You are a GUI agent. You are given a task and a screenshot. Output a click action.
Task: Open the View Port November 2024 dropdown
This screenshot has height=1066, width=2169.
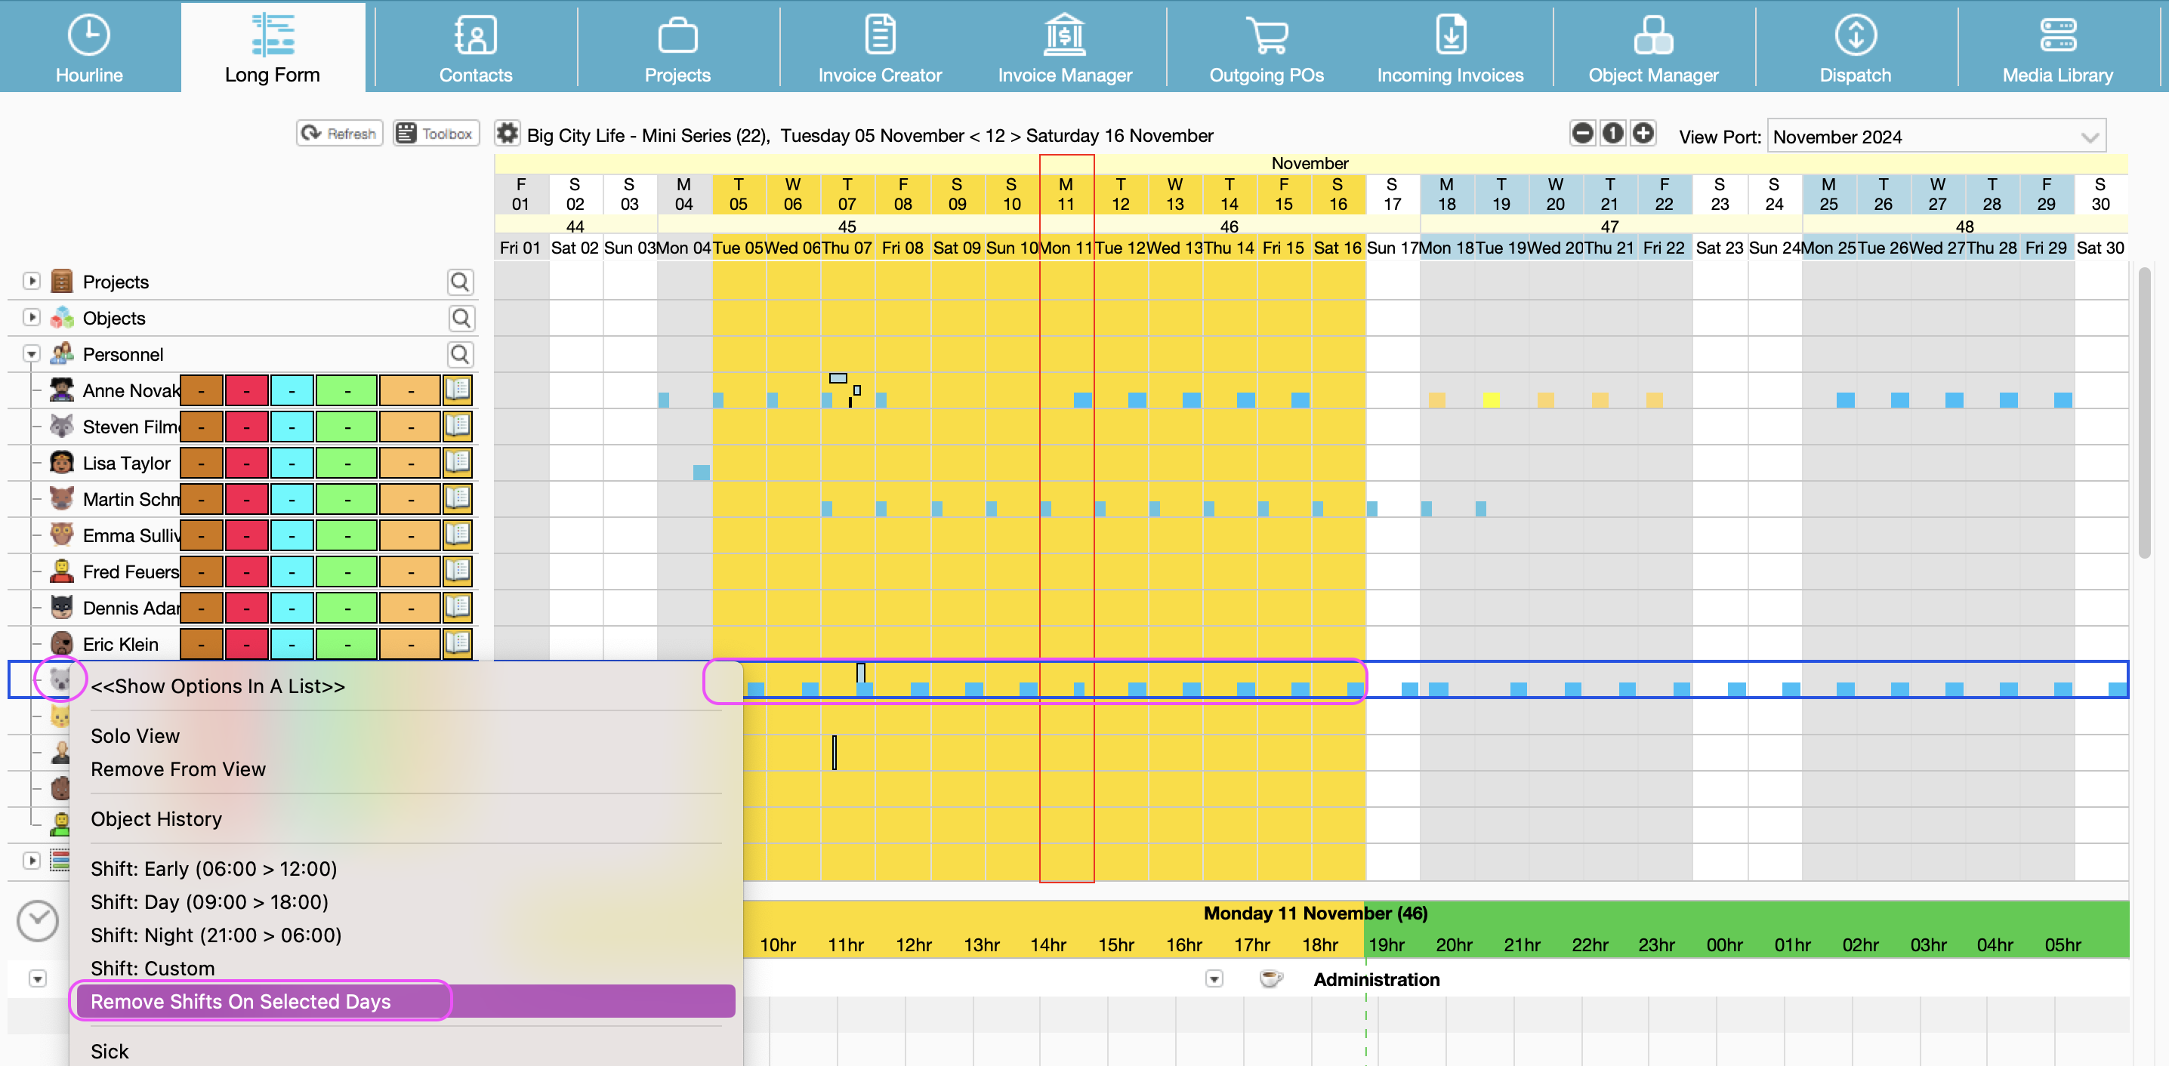[x=1936, y=137]
